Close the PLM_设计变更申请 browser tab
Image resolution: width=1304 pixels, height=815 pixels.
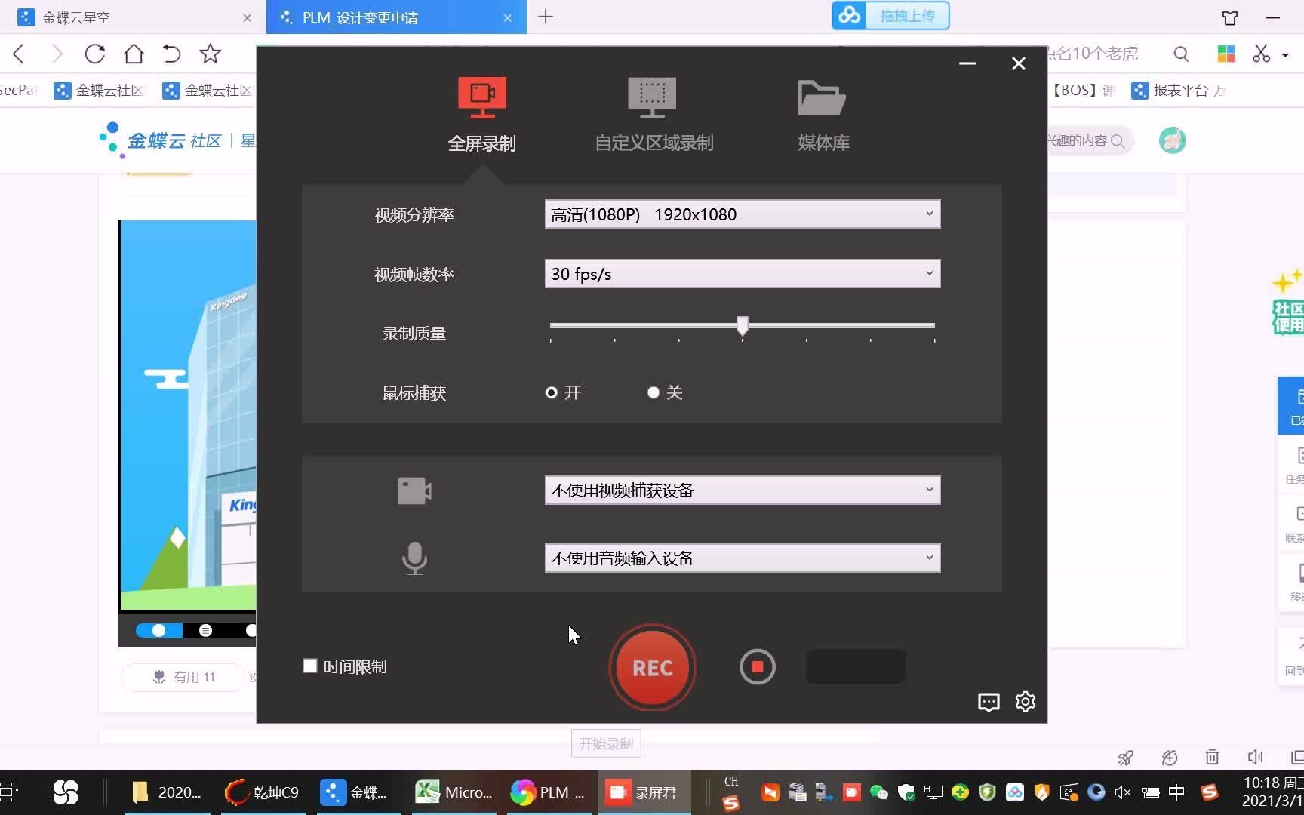pos(508,18)
